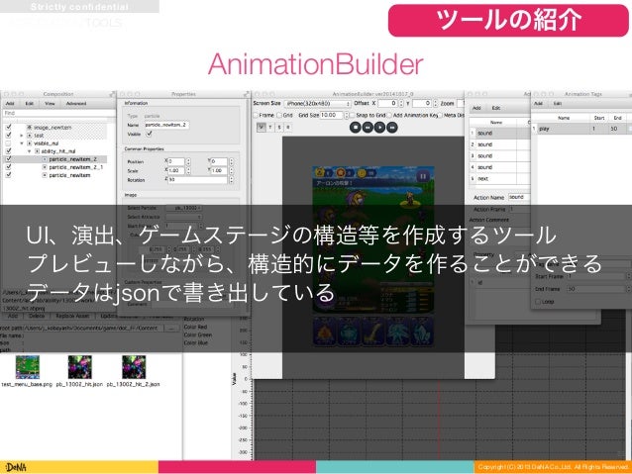Select the fourth sound action row
Screen dimensions: 632x474
point(500,167)
